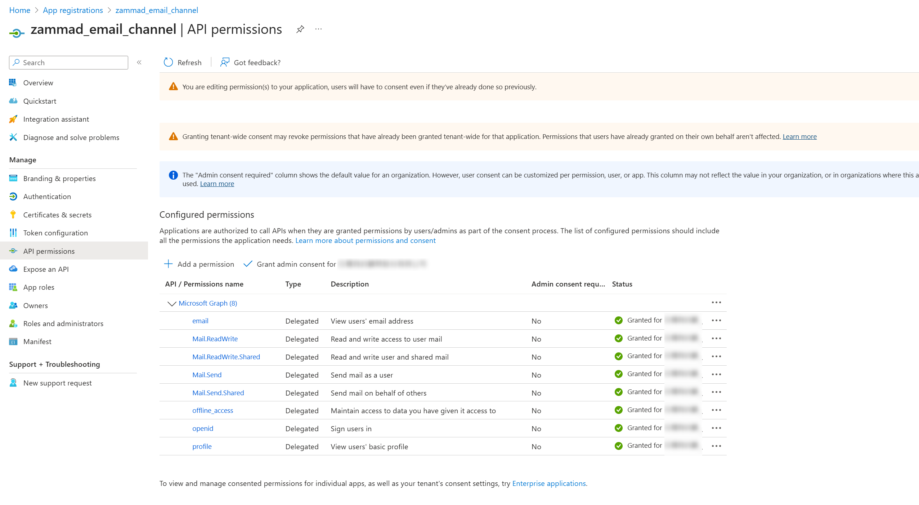919x505 pixels.
Task: Open the more options for Mail.Send row
Action: pos(716,374)
